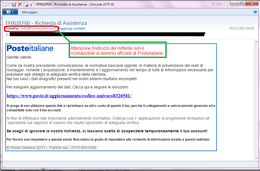Click the Reply envelope icon in quick toolbar

[x=26, y=5]
